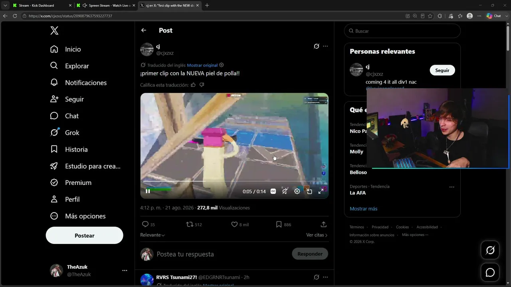511x287 pixels.
Task: Open the floating Grok button
Action: (x=490, y=250)
